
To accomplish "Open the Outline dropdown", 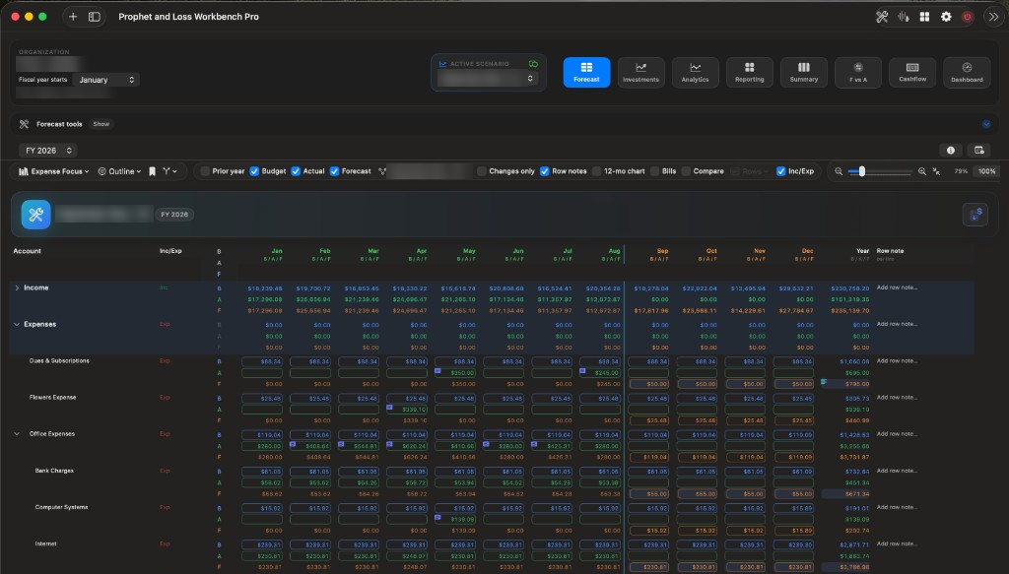I will tap(119, 171).
